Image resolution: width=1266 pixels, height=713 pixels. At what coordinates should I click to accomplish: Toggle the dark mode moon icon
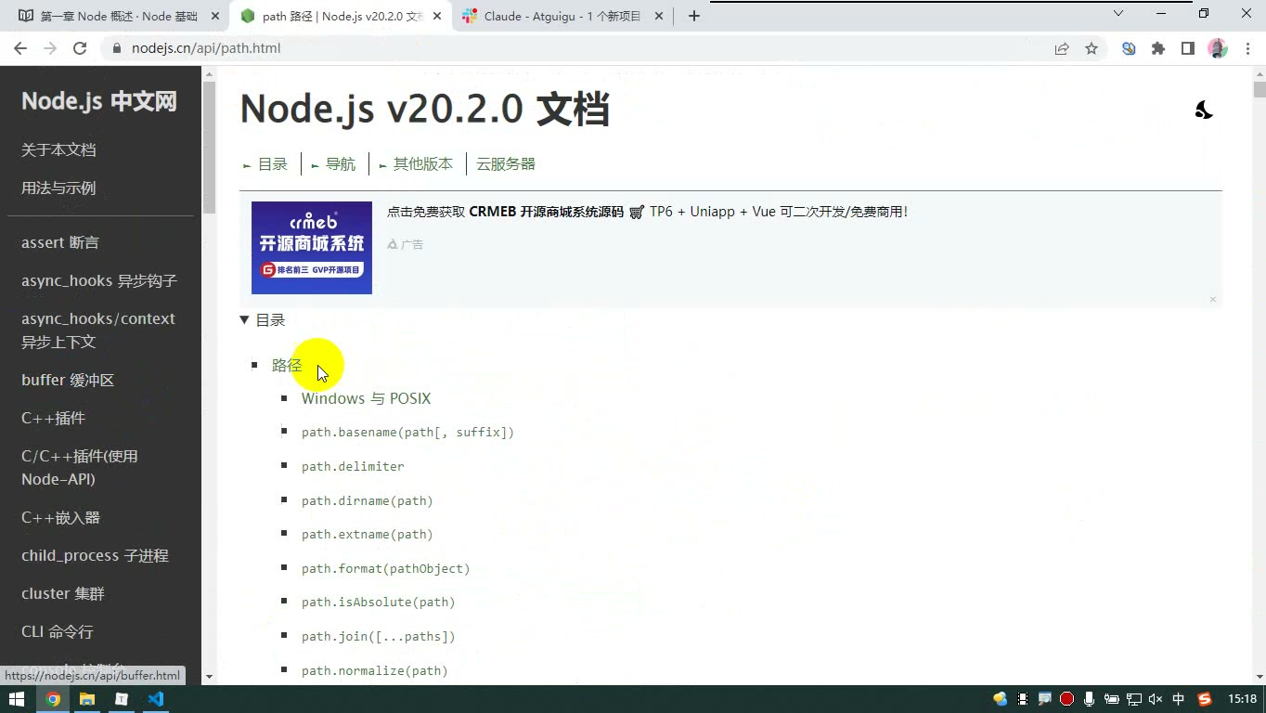[x=1204, y=110]
